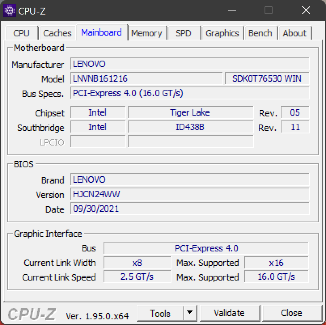Select the Model value LNVNB161216
The height and width of the screenshot is (325, 326).
[146, 78]
